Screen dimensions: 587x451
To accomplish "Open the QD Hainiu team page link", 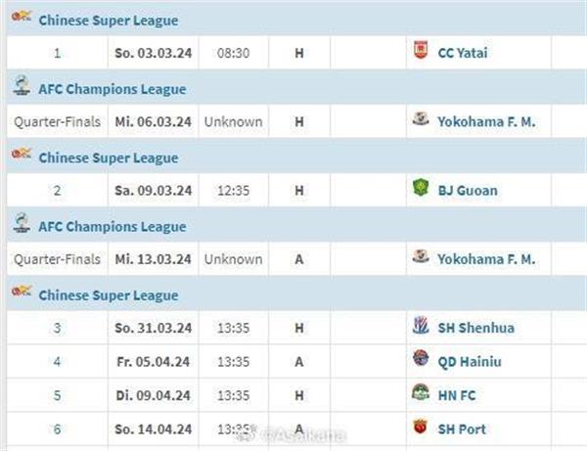I will [472, 362].
